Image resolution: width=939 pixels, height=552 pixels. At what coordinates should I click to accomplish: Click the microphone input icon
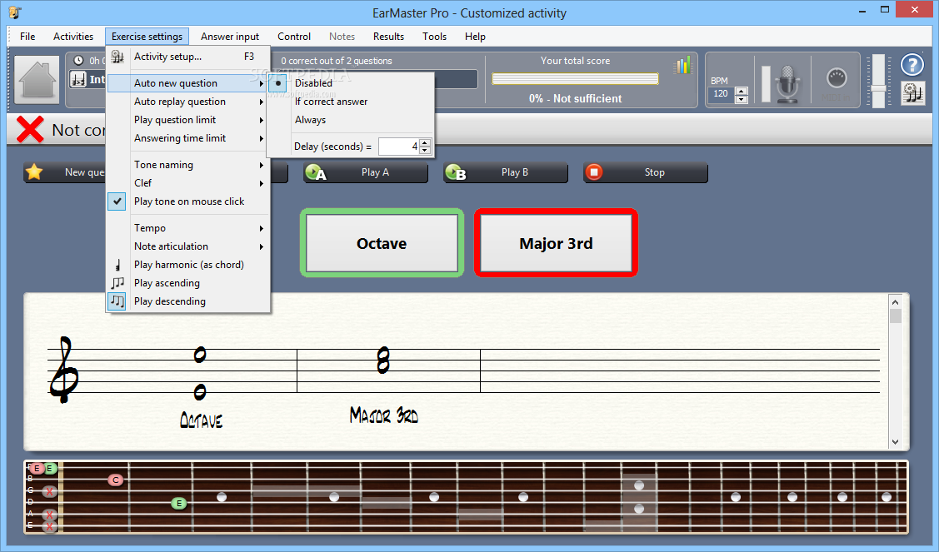point(788,83)
